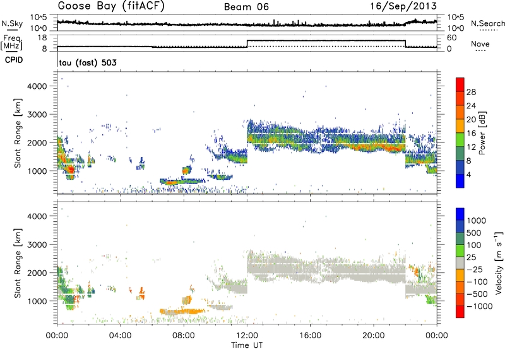Click the '12:00' time axis tick label
Image resolution: width=505 pixels, height=349 pixels.
point(247,336)
